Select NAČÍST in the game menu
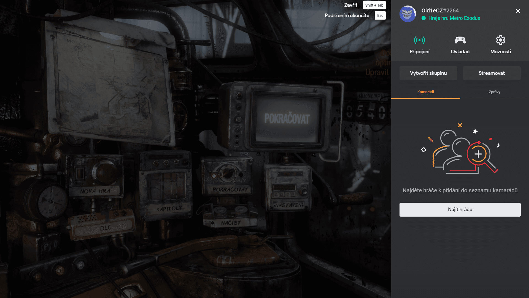 231,223
